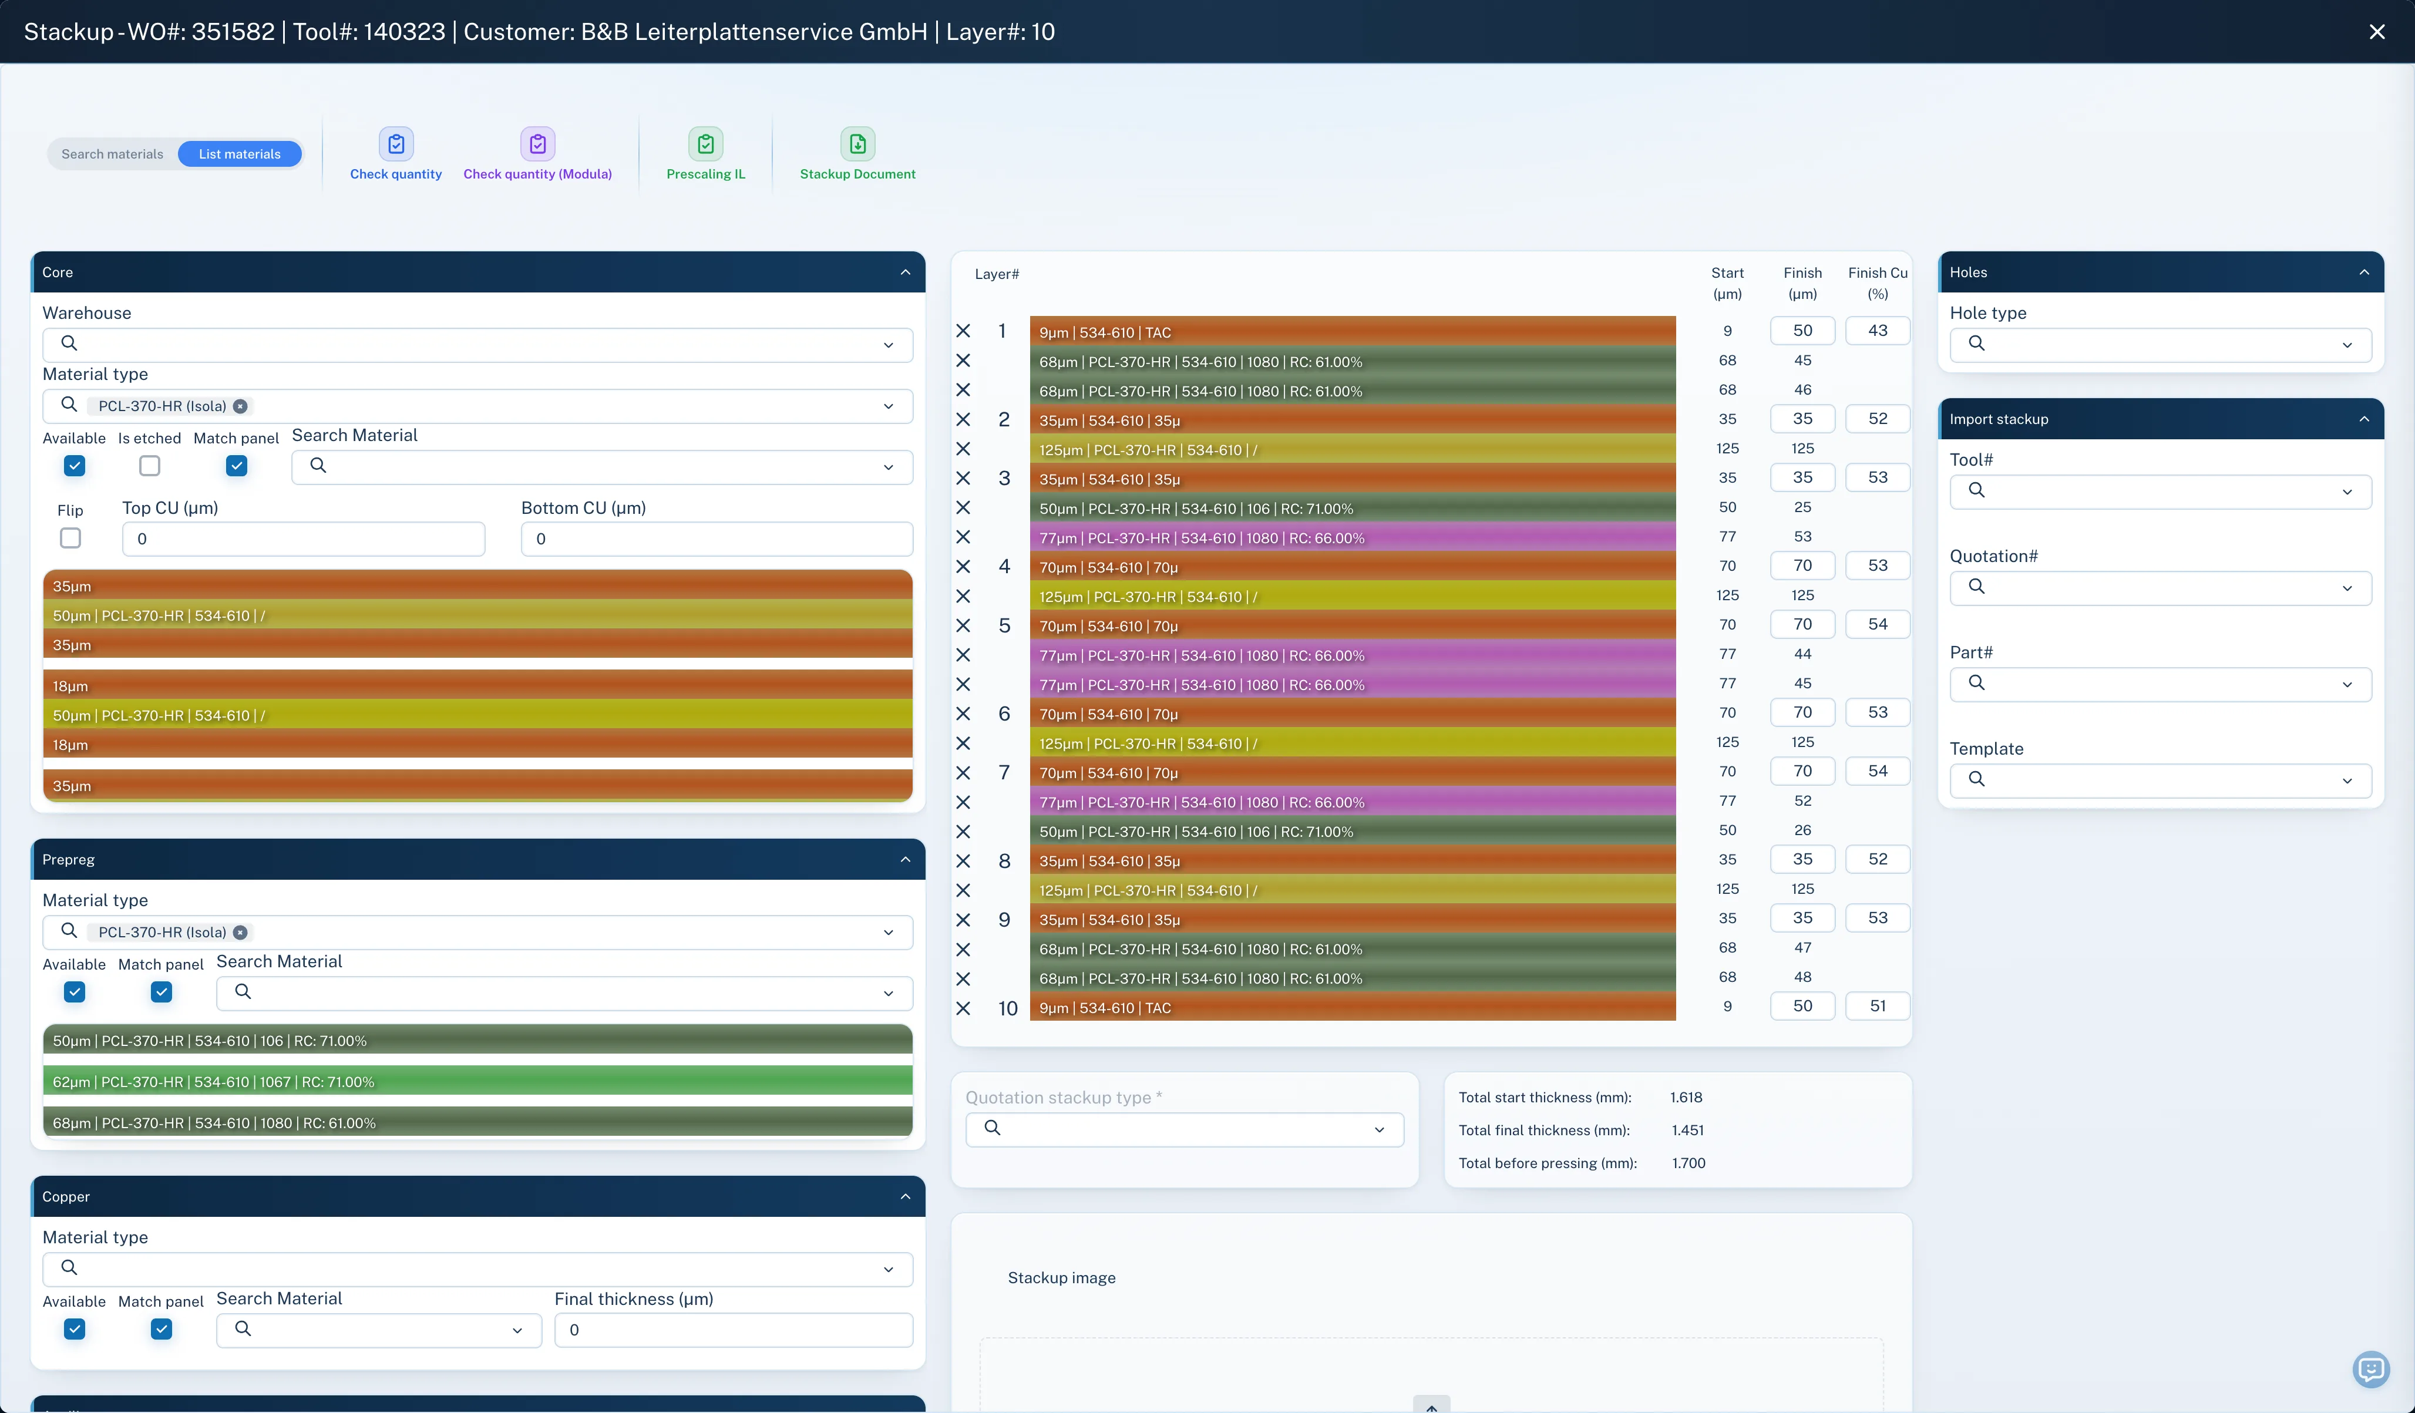
Task: Toggle Available checkbox in Prepreg panel
Action: [75, 992]
